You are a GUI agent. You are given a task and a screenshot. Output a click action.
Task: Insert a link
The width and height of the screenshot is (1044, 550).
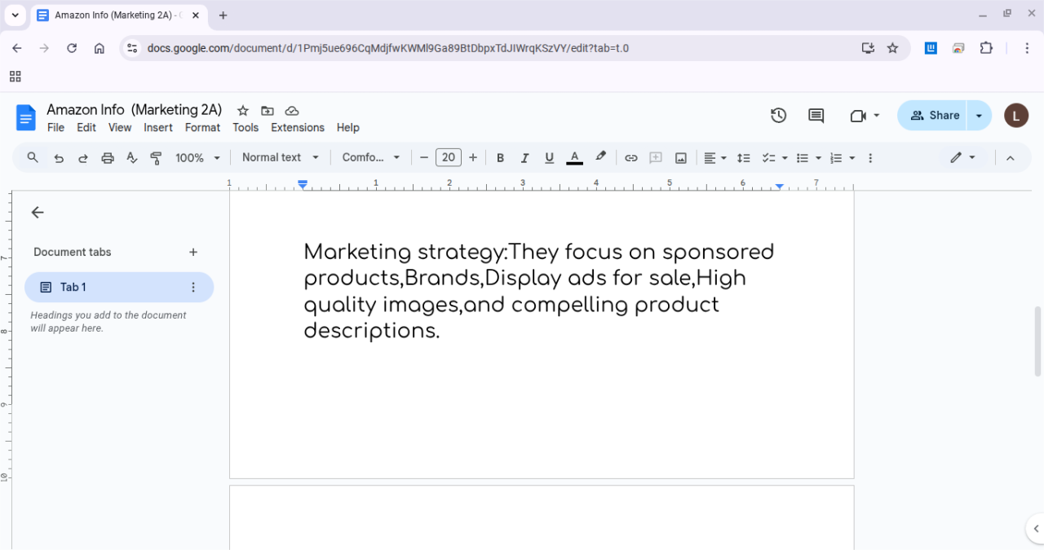(x=631, y=158)
